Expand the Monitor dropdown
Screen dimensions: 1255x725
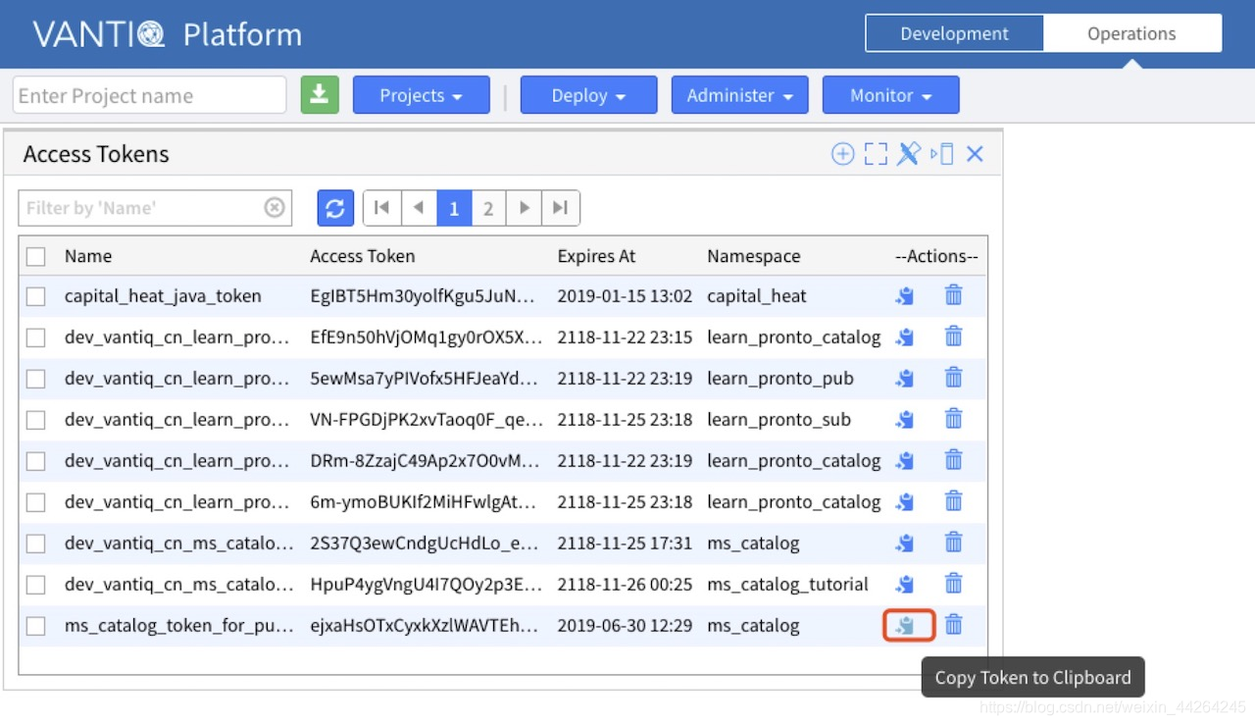(890, 95)
